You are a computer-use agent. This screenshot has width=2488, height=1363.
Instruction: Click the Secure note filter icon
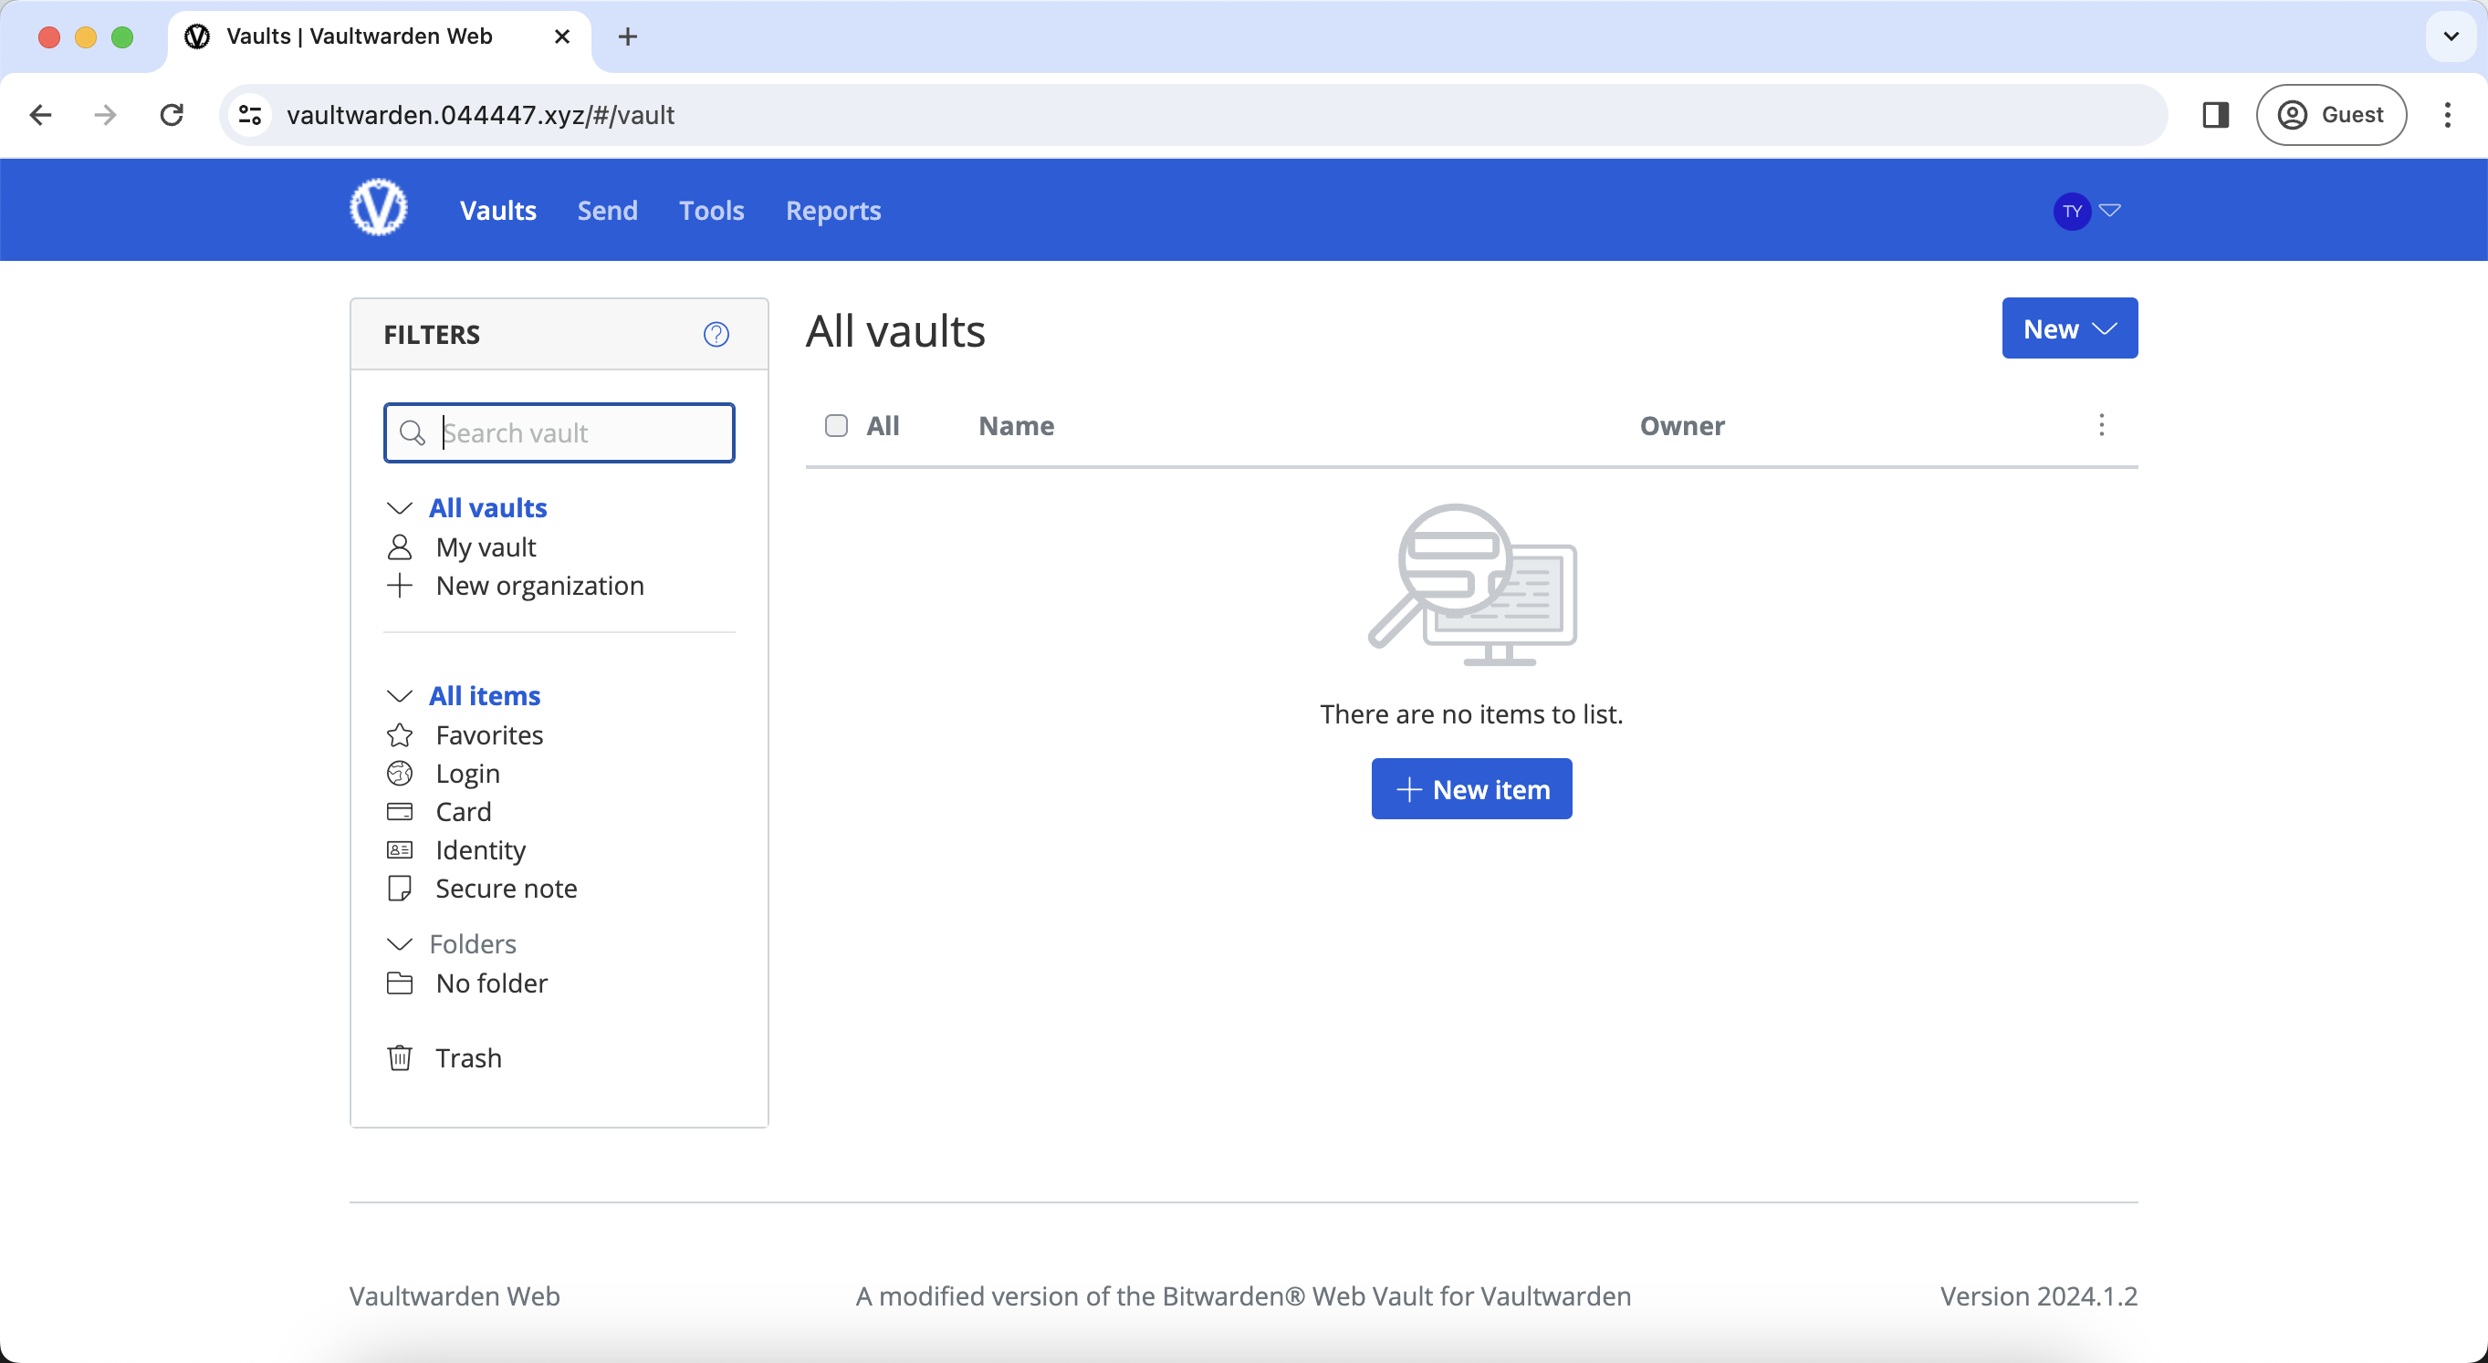click(399, 888)
